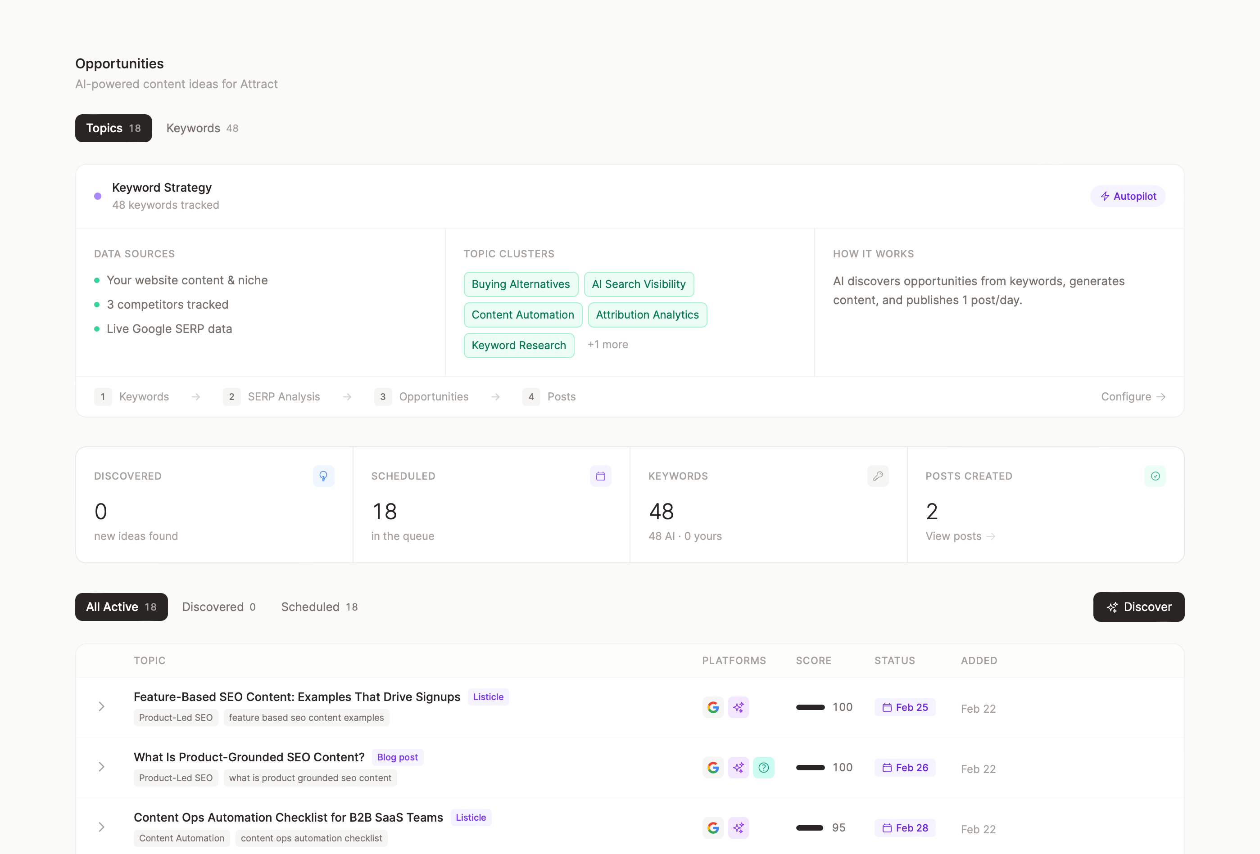1260x854 pixels.
Task: Click 'feature based seo content examples' keyword tag
Action: click(306, 718)
